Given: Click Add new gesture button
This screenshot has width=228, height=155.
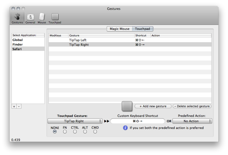Looking at the screenshot, I should click(153, 106).
